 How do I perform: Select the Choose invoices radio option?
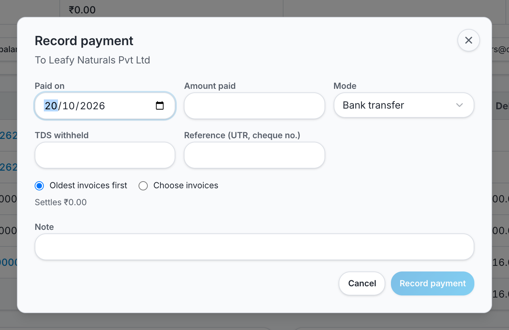coord(143,186)
